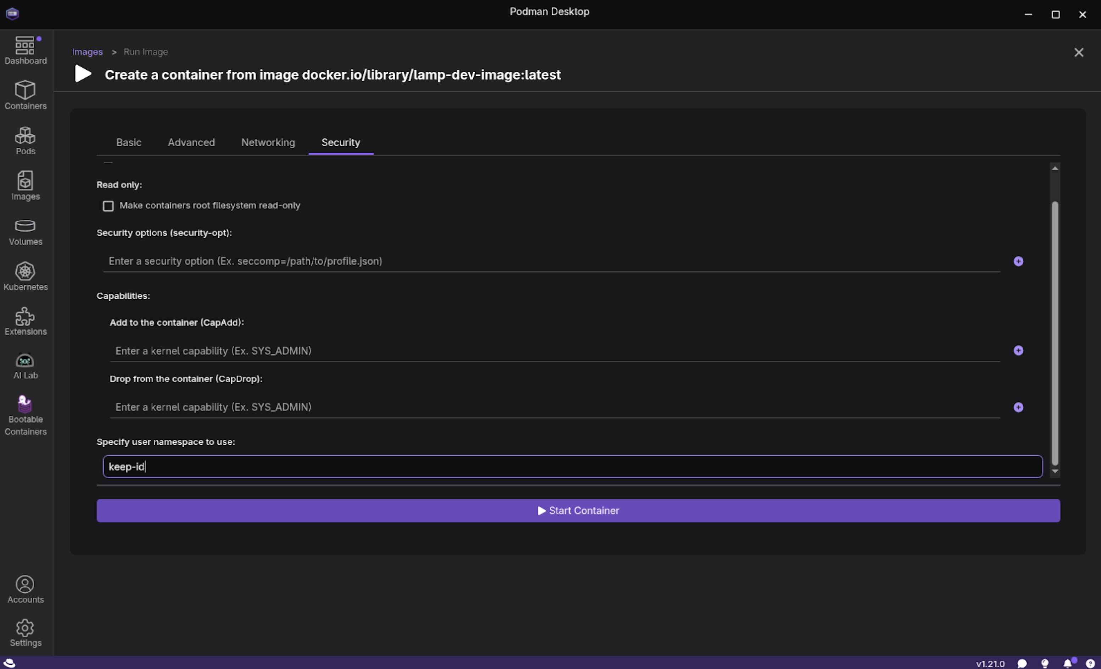Click the CapAdd kernel capability field
1101x669 pixels.
coord(554,351)
